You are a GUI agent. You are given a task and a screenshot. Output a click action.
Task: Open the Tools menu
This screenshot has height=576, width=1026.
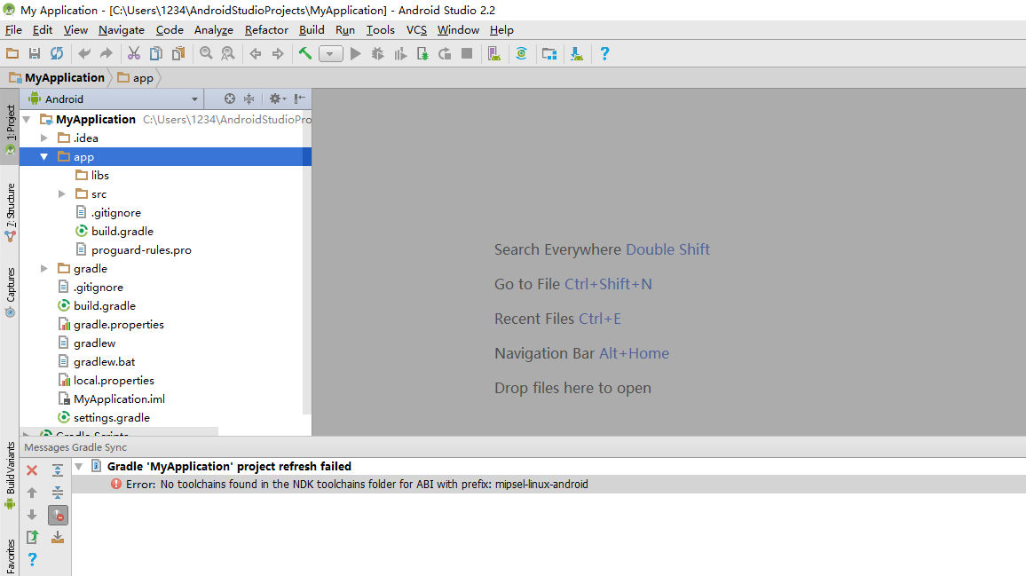click(x=380, y=30)
